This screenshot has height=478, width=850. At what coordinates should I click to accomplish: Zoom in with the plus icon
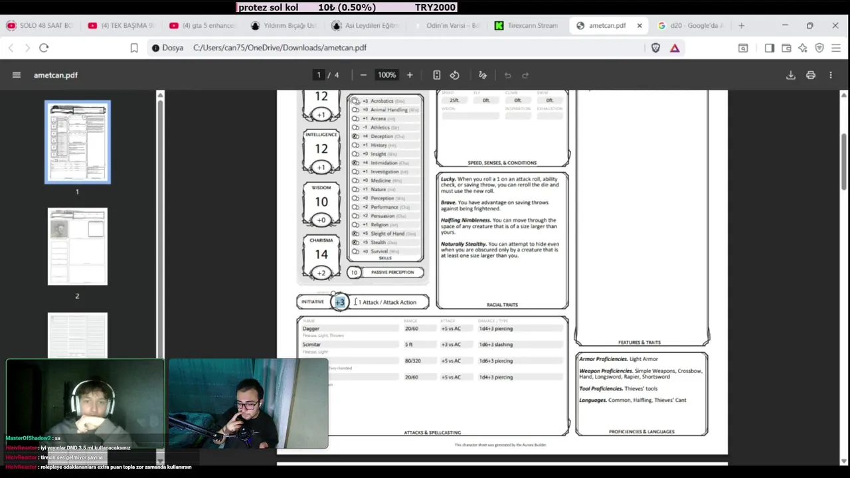click(x=410, y=75)
